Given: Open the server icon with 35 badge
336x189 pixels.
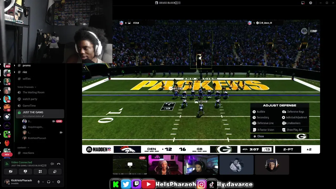Looking at the screenshot, I should point(7,99).
